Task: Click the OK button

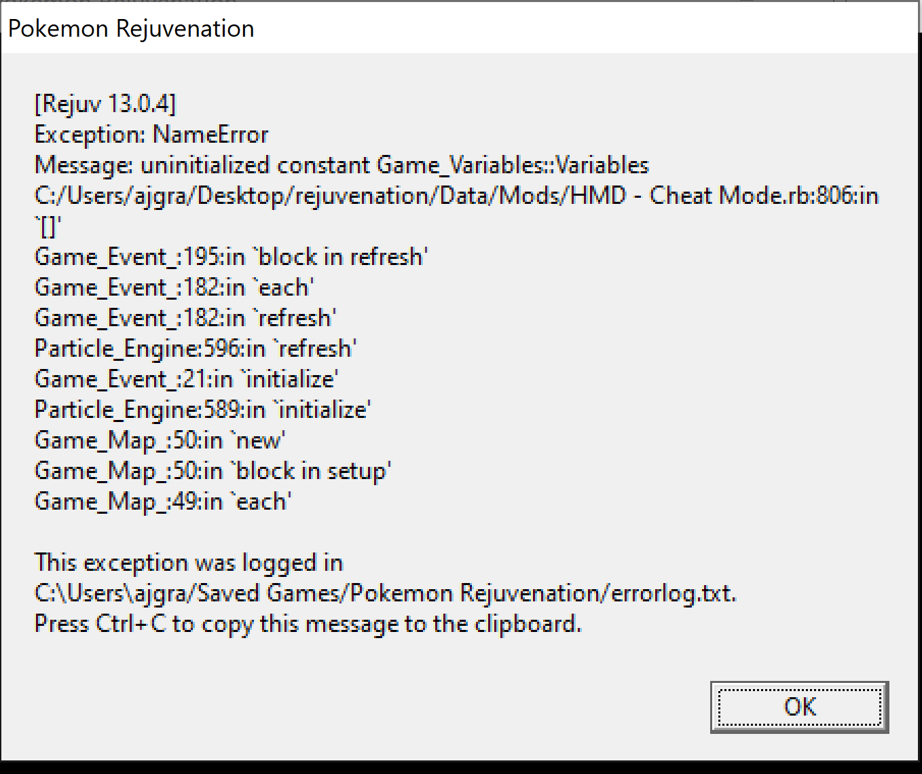Action: pyautogui.click(x=799, y=707)
